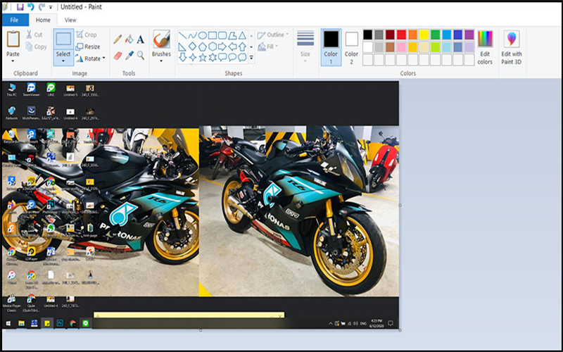Screen dimensions: 563x352
Task: Select the Eraser tool
Action: [118, 56]
